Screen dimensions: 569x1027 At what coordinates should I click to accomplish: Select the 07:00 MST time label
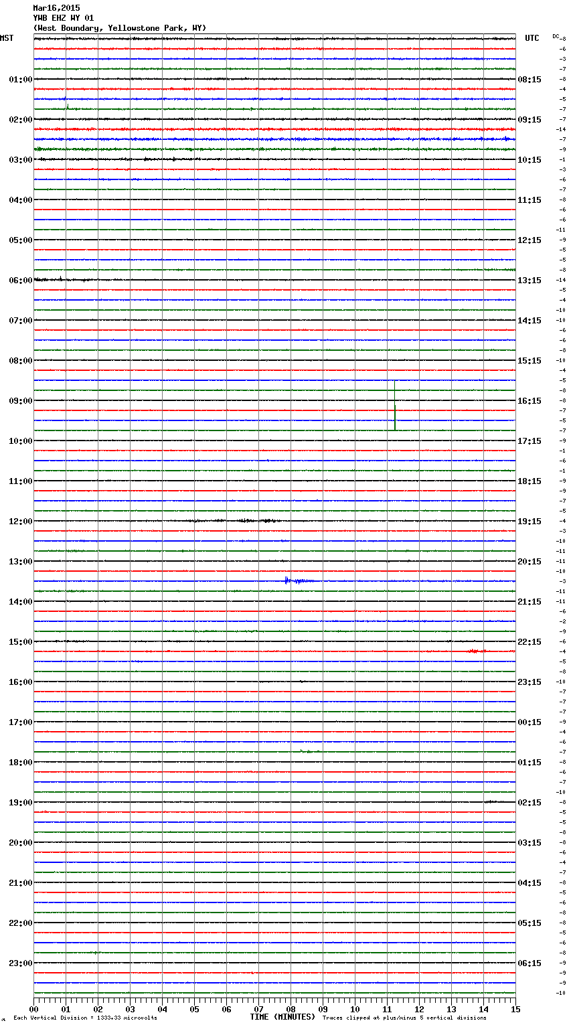pos(21,321)
